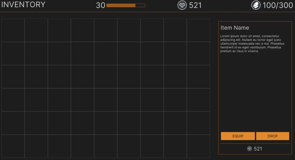Select the bottom-left inventory slot
This screenshot has width=295, height=160.
[13, 146]
